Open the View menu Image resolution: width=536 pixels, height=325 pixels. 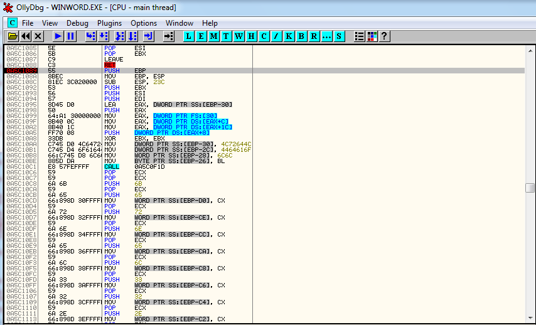click(x=50, y=23)
